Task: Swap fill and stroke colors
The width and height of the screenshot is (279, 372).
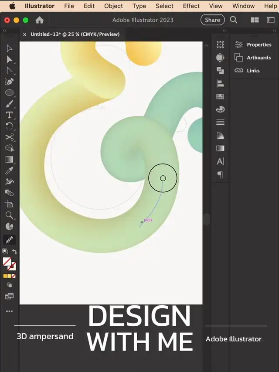Action: (x=14, y=252)
